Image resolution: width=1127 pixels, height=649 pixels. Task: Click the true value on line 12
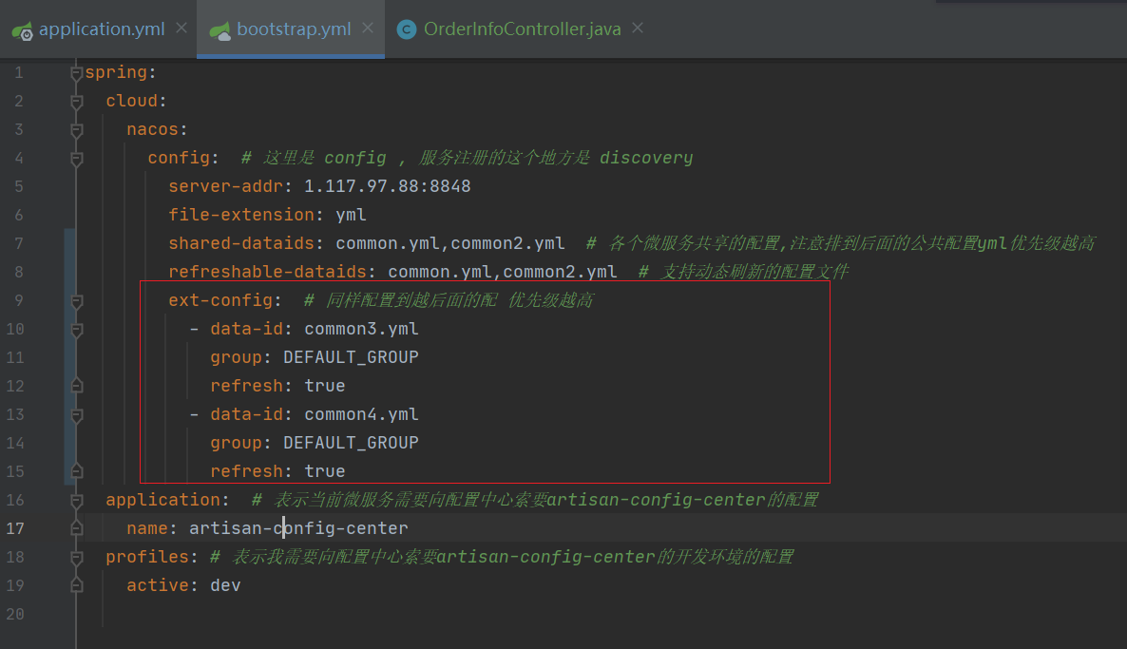pyautogui.click(x=324, y=386)
